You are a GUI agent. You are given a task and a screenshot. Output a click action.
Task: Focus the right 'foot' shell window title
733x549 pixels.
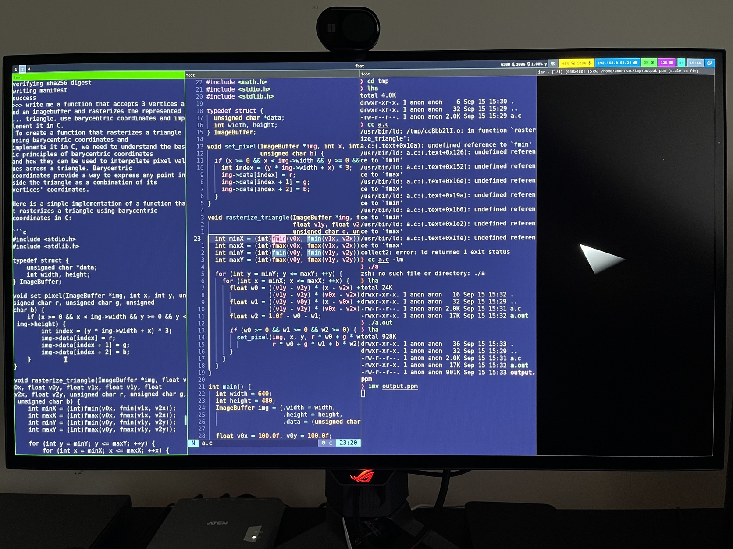448,74
